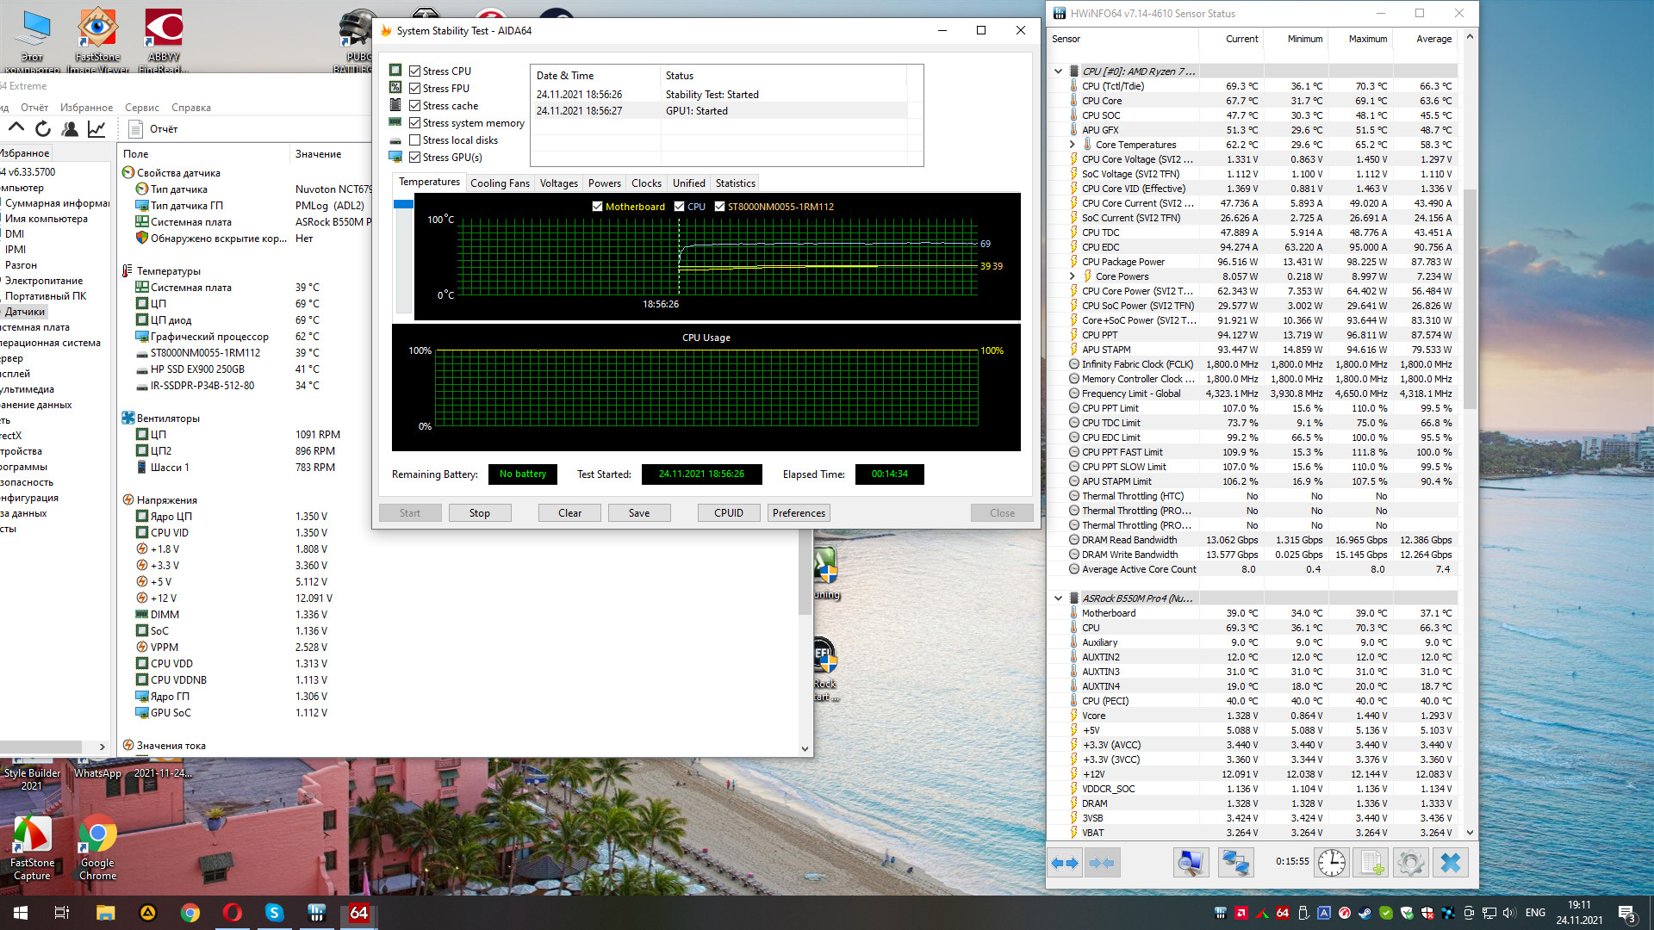This screenshot has width=1654, height=930.
Task: Open HWiNFO sensor settings gear icon
Action: coord(1411,862)
